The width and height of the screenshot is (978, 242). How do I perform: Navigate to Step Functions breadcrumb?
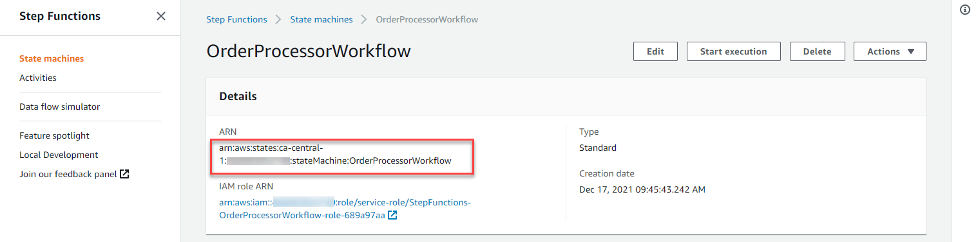coord(236,19)
